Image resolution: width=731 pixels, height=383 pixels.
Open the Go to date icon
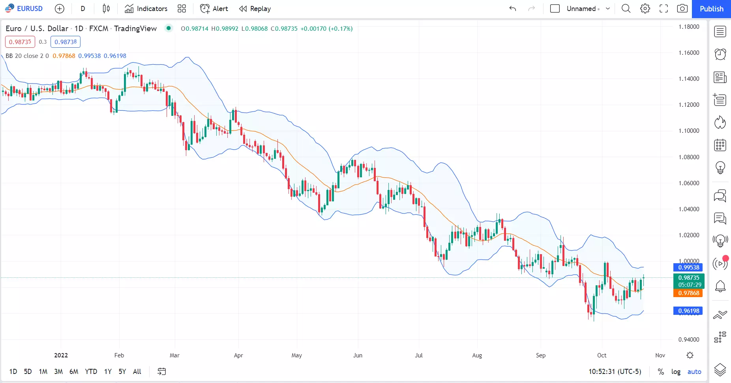162,372
